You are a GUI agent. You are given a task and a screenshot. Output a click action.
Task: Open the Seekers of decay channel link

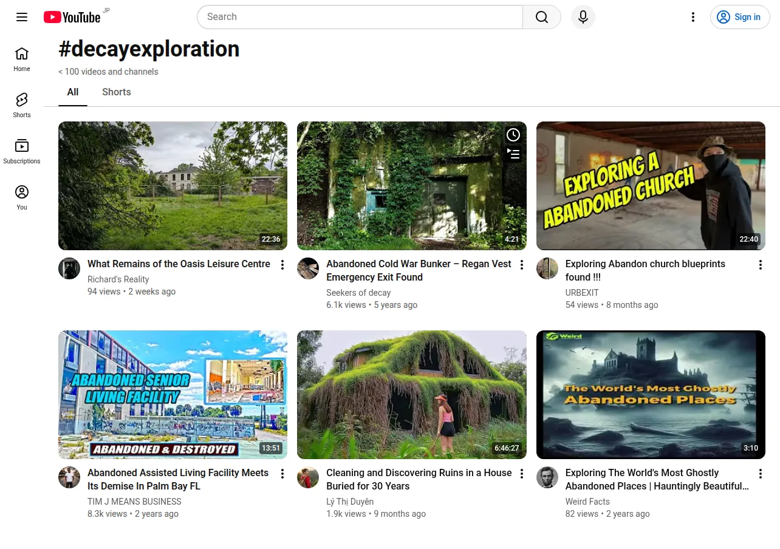[358, 293]
